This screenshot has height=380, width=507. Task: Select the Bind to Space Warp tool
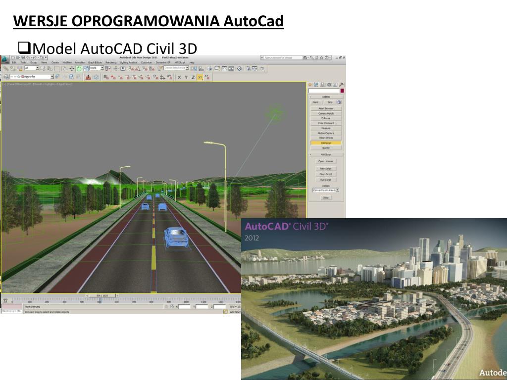pos(20,68)
